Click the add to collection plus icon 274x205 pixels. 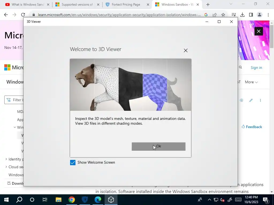pyautogui.click(x=242, y=100)
